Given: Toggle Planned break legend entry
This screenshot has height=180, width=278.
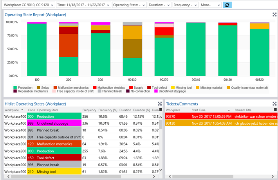Looking at the screenshot, I should point(110,91).
